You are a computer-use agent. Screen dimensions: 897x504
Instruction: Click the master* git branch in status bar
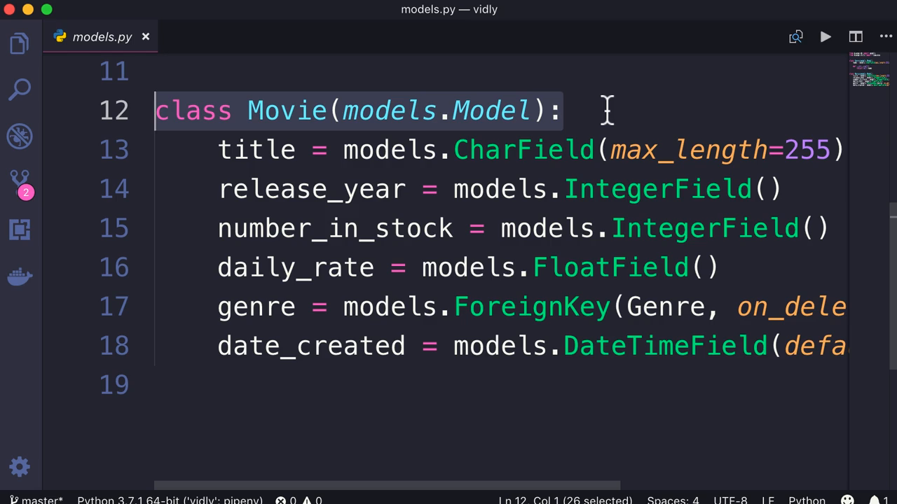35,500
